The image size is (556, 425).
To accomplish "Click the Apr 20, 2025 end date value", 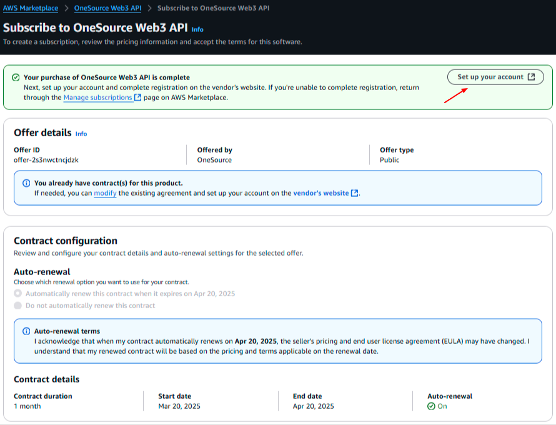I will tap(314, 406).
